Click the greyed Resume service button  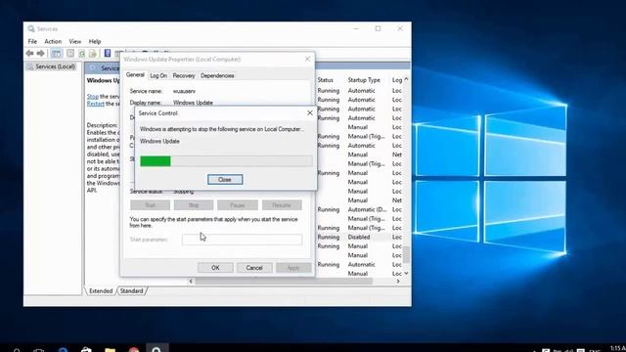tap(282, 205)
